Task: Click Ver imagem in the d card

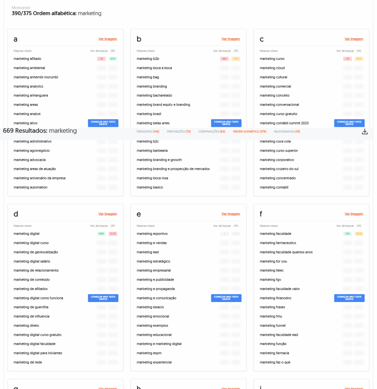Action: pyautogui.click(x=108, y=214)
